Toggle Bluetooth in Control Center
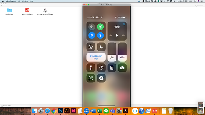The width and height of the screenshot is (205, 115). [100, 35]
